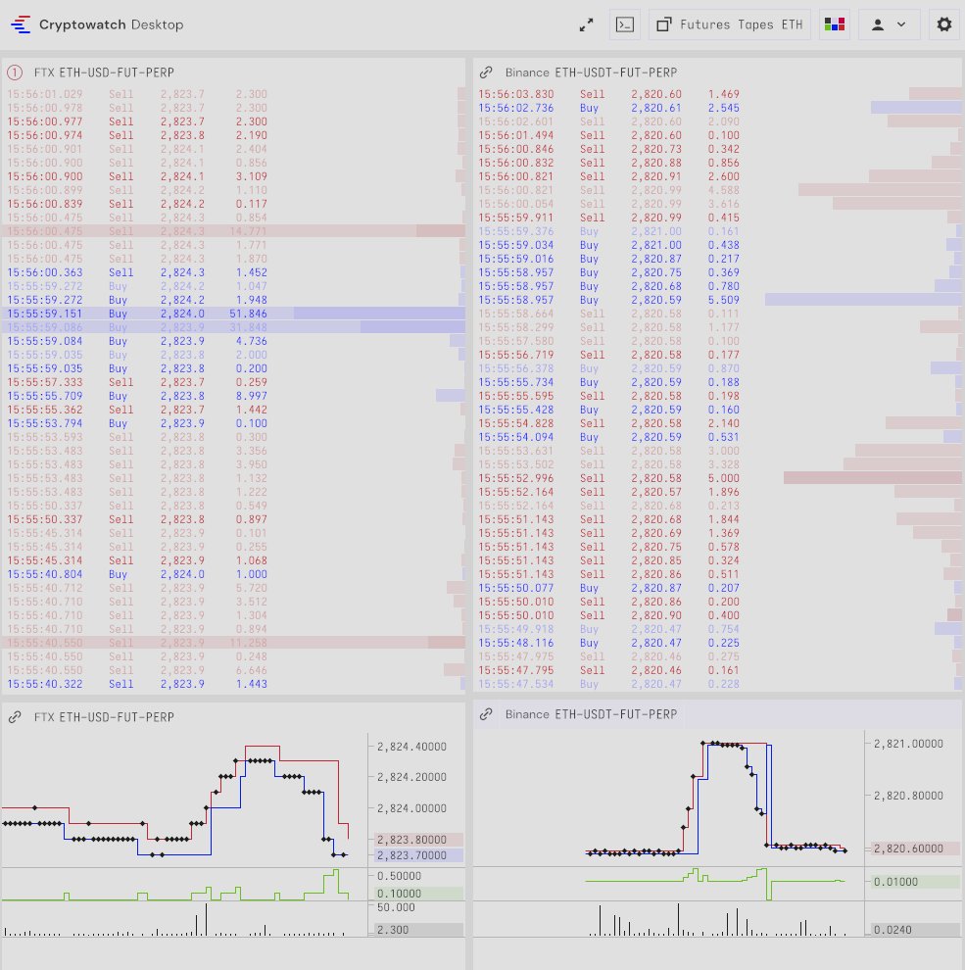Viewport: 965px width, 970px height.
Task: Select the Binance ETH-USDT-FUT-PERP chart title
Action: tap(591, 714)
